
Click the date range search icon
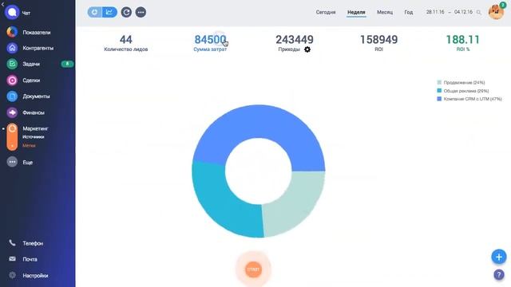point(479,13)
